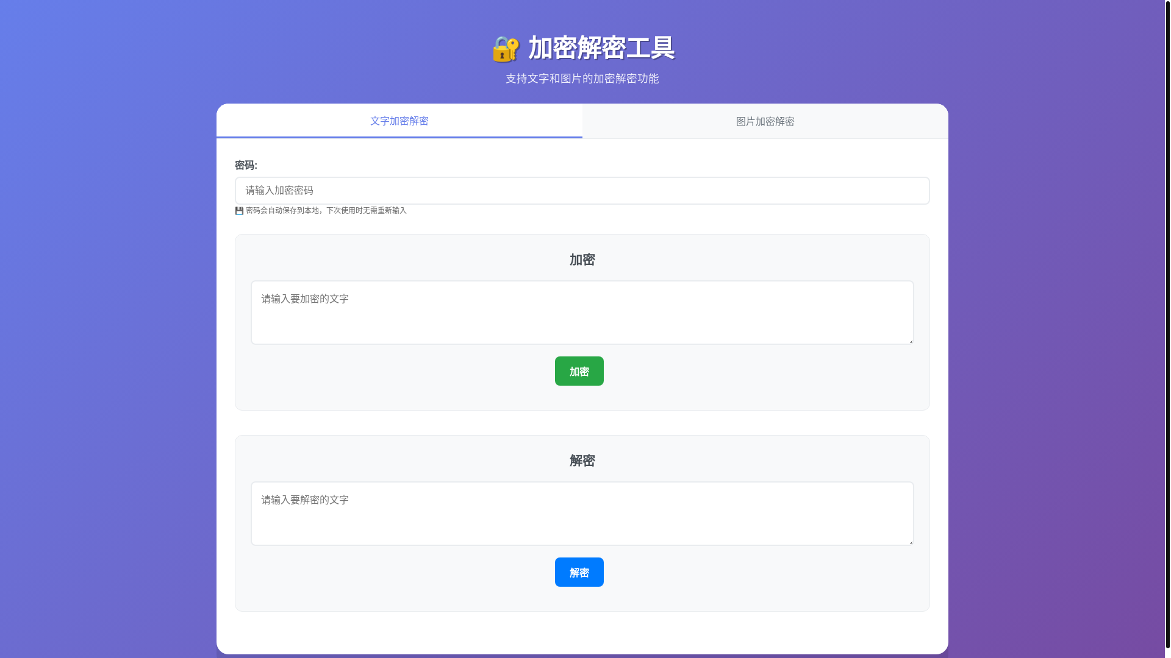Click the 密码: field label
The width and height of the screenshot is (1171, 658).
246,166
